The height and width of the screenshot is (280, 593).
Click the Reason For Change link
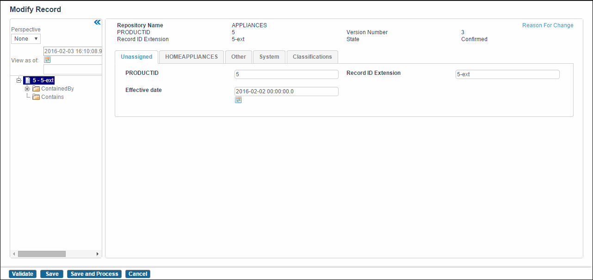tap(548, 25)
